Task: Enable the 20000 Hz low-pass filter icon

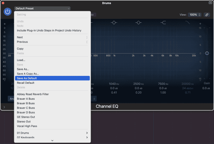Action: tap(188, 23)
